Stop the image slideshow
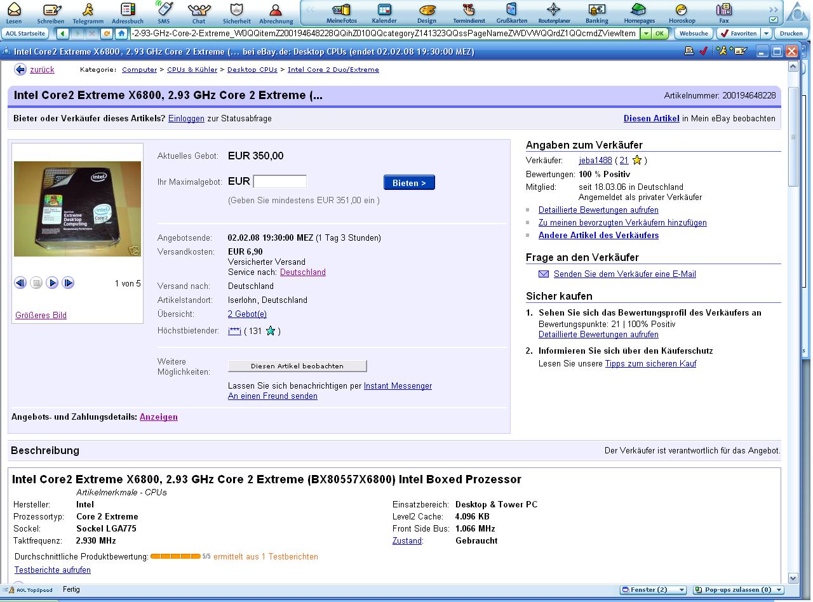 (36, 283)
